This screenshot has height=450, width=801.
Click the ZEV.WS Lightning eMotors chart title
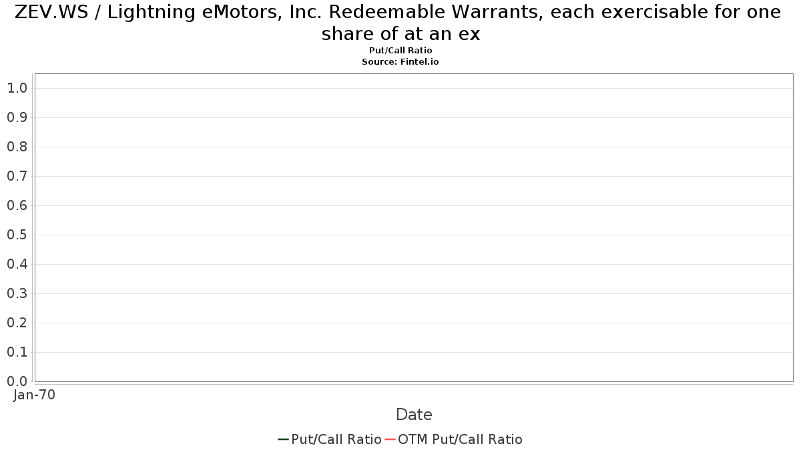pyautogui.click(x=400, y=23)
